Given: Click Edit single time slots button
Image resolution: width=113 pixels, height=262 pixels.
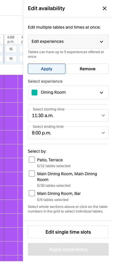Looking at the screenshot, I should (68, 232).
